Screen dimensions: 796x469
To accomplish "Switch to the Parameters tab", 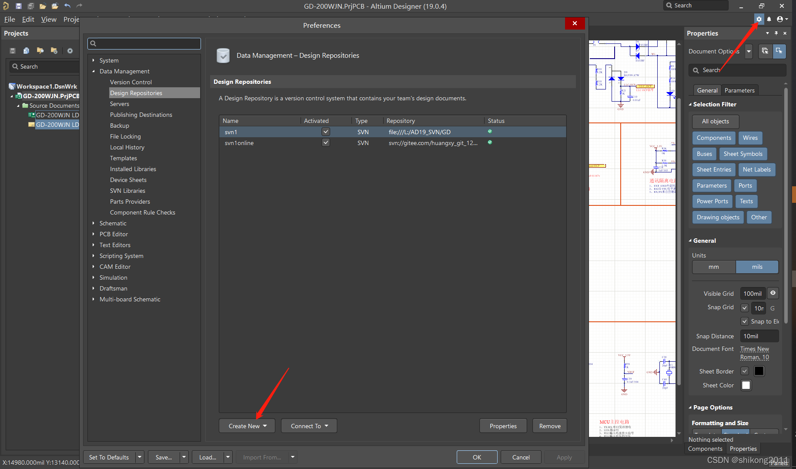I will pyautogui.click(x=739, y=90).
